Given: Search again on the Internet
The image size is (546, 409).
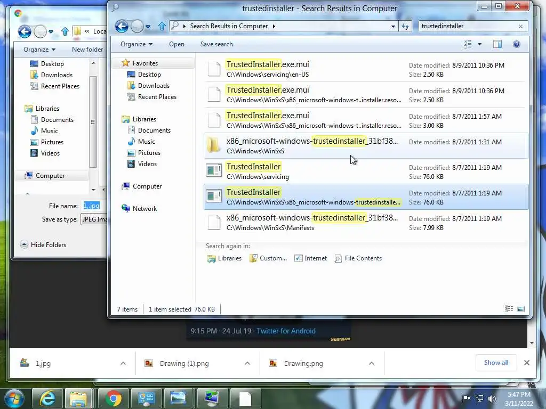Looking at the screenshot, I should (311, 258).
